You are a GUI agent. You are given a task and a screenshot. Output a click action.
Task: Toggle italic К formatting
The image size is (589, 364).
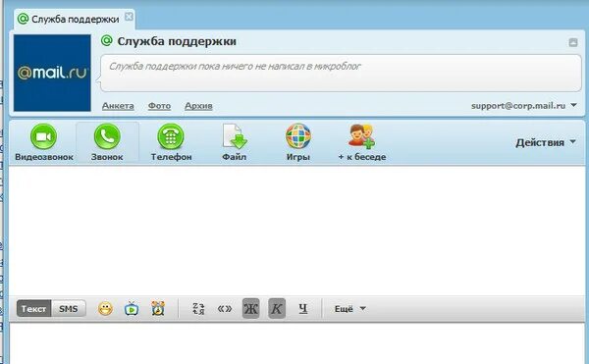pos(277,309)
